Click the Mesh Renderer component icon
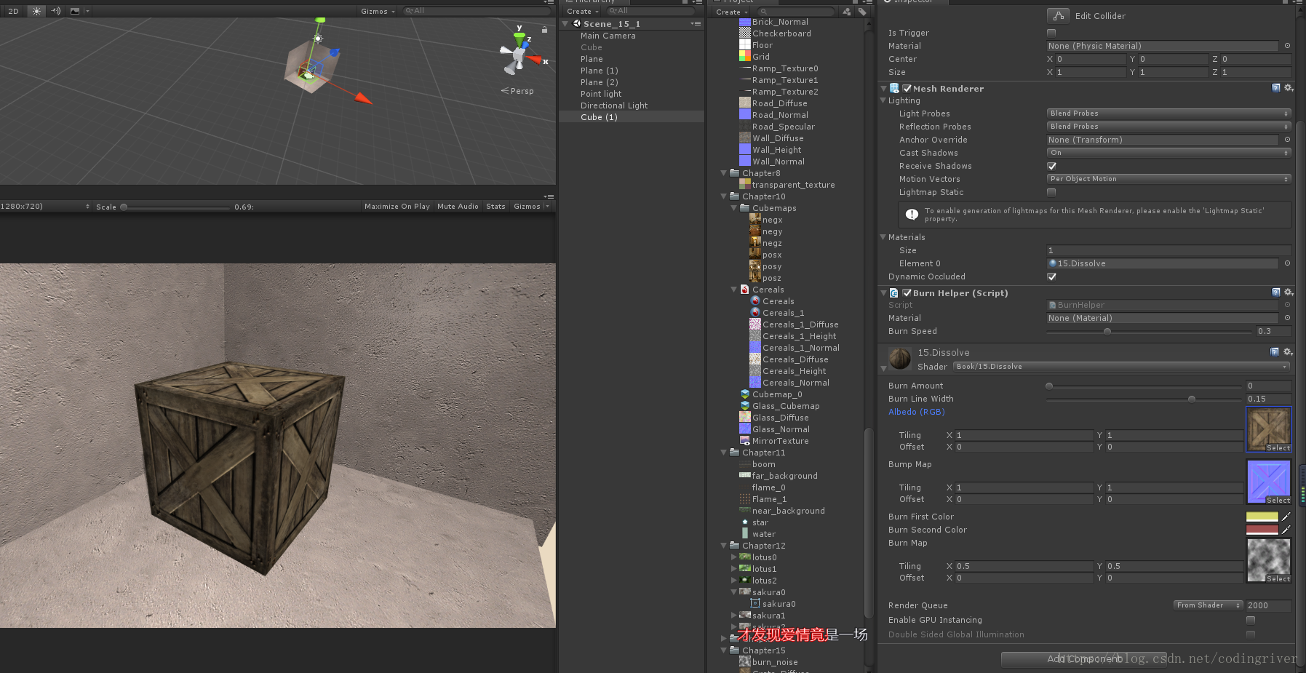 click(x=894, y=88)
